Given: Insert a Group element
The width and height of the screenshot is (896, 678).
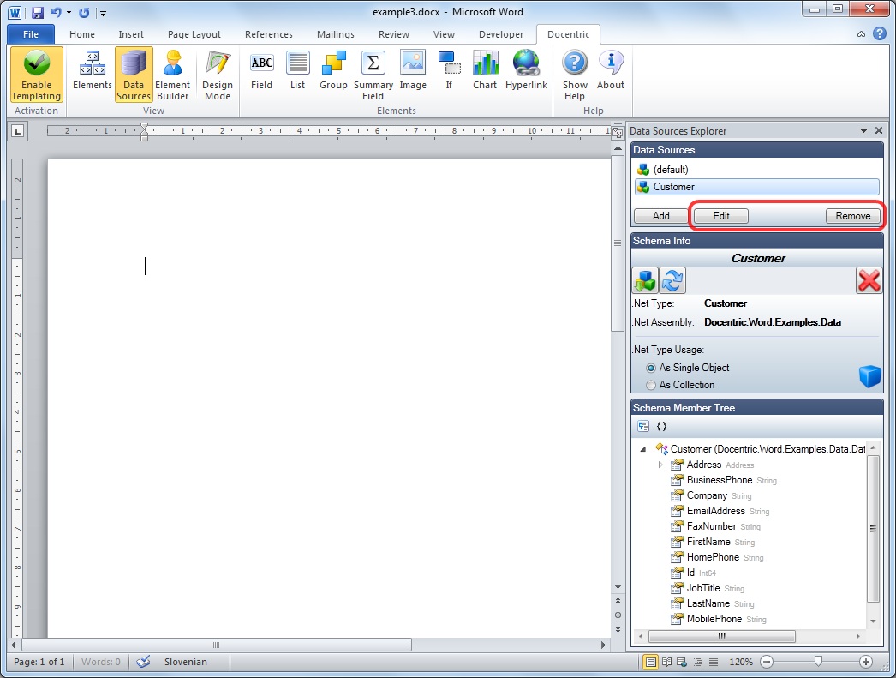Looking at the screenshot, I should 334,71.
